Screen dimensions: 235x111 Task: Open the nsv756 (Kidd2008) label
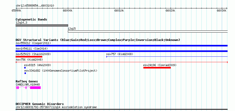(29, 60)
